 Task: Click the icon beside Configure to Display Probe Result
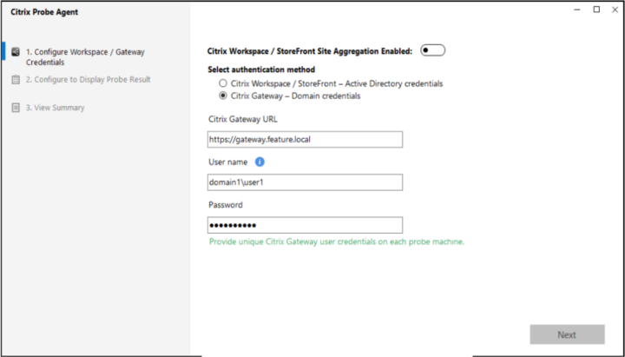16,80
